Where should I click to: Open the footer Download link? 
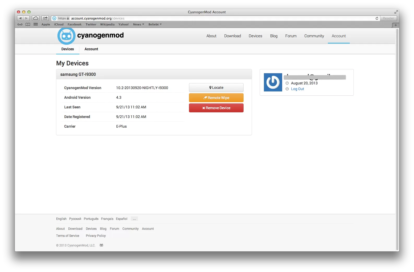(x=75, y=229)
